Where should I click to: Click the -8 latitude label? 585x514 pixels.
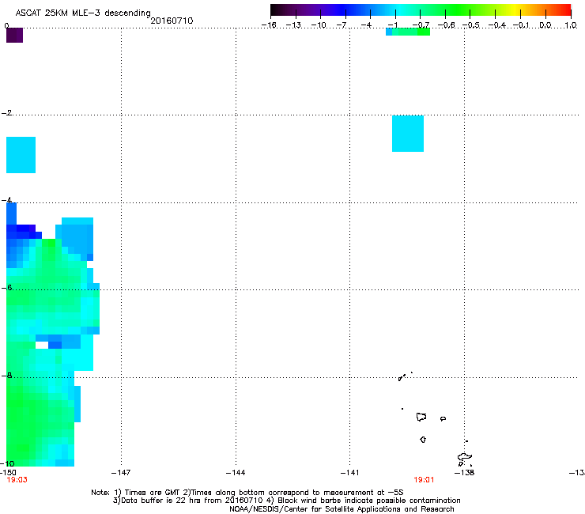[6, 375]
